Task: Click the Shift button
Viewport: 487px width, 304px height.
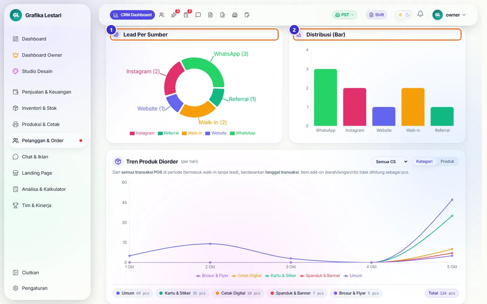Action: [x=376, y=15]
